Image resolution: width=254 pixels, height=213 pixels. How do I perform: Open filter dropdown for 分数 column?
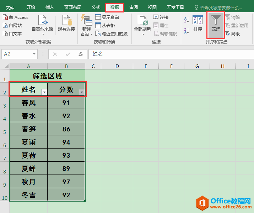pyautogui.click(x=82, y=92)
